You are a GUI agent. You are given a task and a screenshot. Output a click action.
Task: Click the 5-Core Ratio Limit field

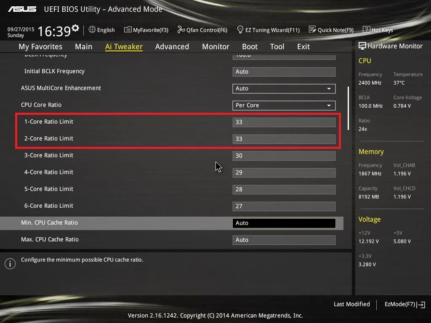coord(284,190)
